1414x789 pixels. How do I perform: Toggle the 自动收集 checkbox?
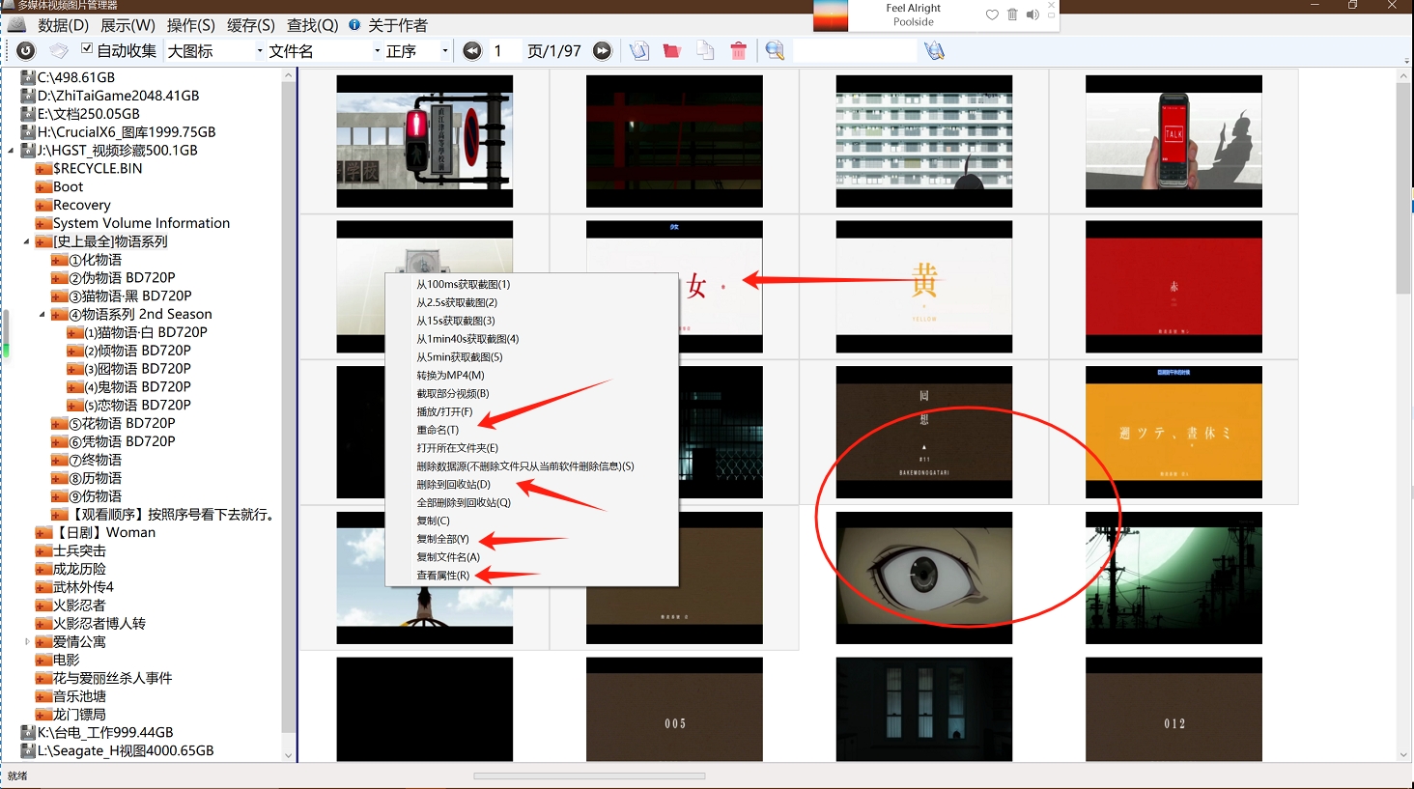click(x=87, y=48)
